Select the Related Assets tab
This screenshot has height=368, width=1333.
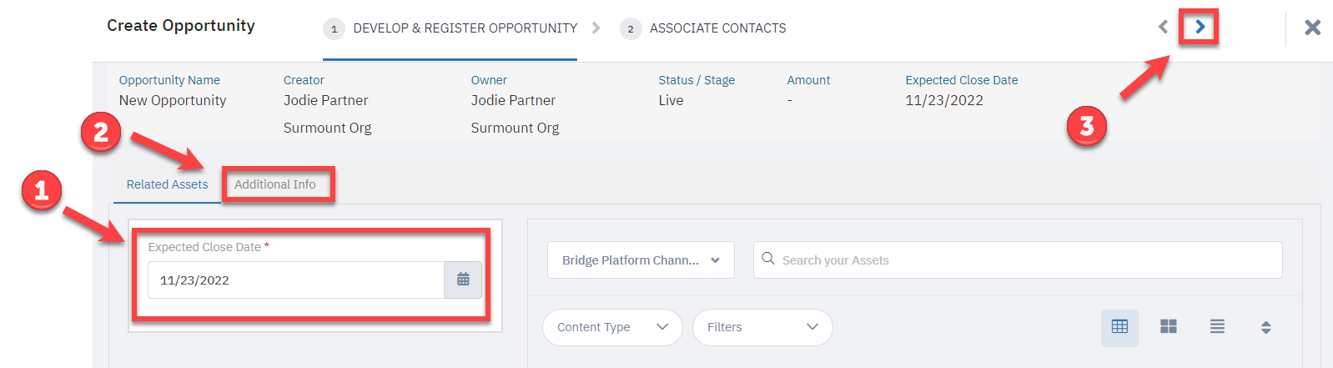[x=167, y=184]
